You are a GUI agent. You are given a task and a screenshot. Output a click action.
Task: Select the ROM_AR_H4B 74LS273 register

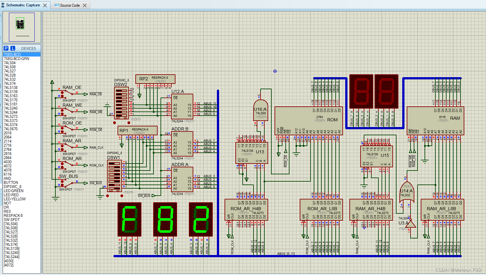tap(246, 210)
